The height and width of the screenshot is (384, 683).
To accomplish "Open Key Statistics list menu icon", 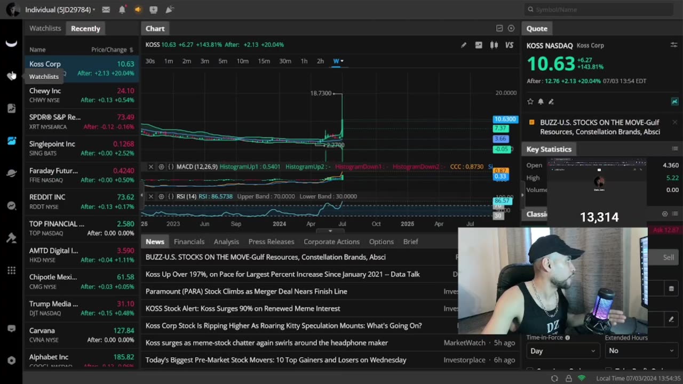I will pos(674,149).
